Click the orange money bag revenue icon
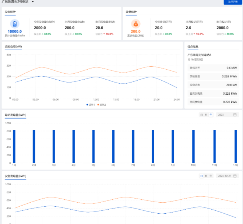 tap(136, 24)
